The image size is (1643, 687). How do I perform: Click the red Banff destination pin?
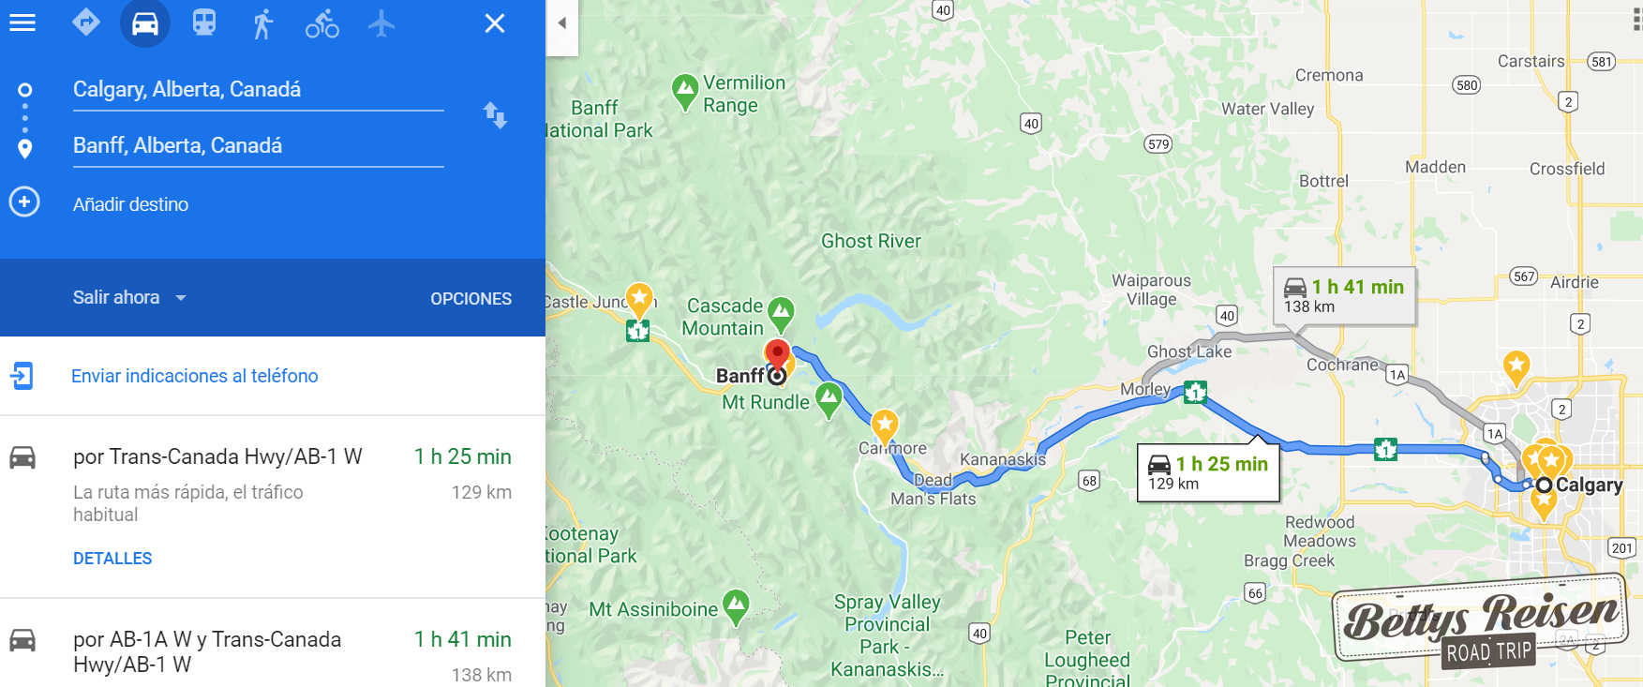click(777, 356)
